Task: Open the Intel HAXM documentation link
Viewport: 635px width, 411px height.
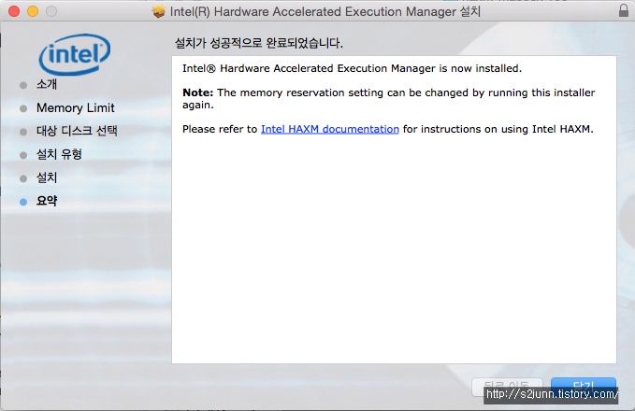Action: [329, 129]
